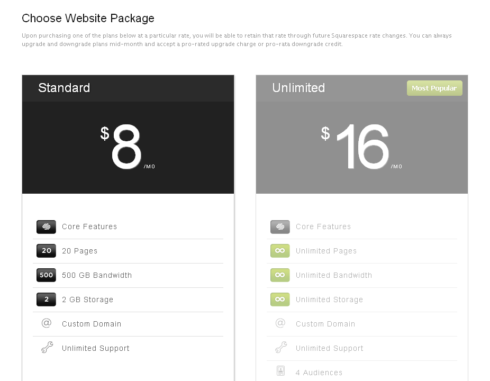This screenshot has width=490, height=381.
Task: Select the Standard plan header
Action: [x=64, y=88]
